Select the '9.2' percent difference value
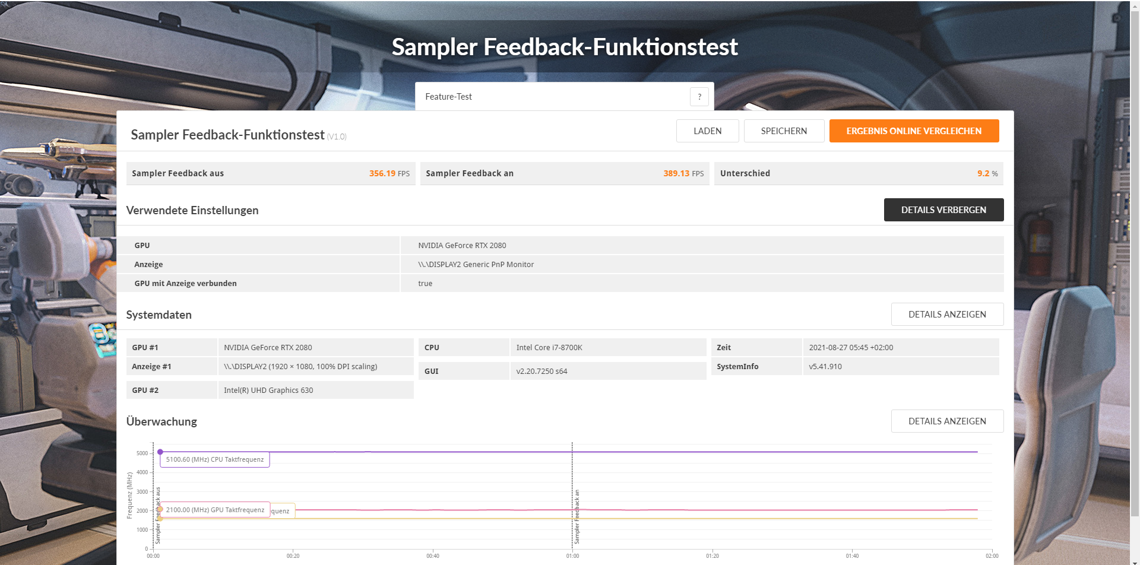Screen dimensions: 1140x565 coord(983,174)
